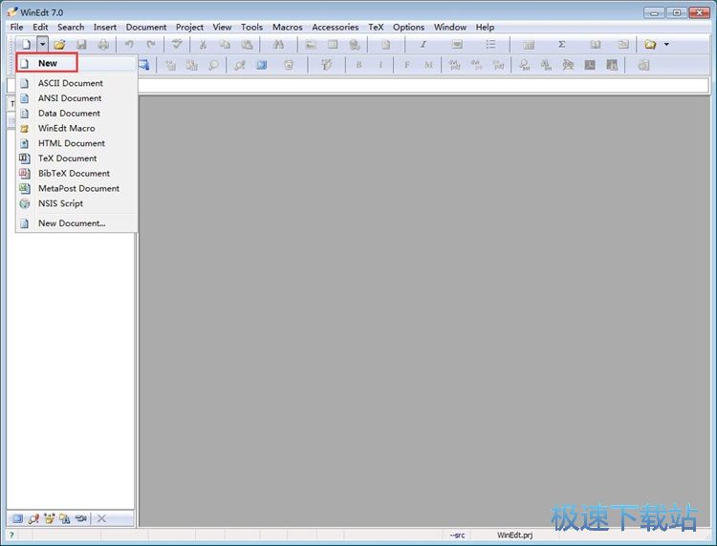Click the Cut scissors icon
Viewport: 717px width, 546px height.
[x=203, y=44]
